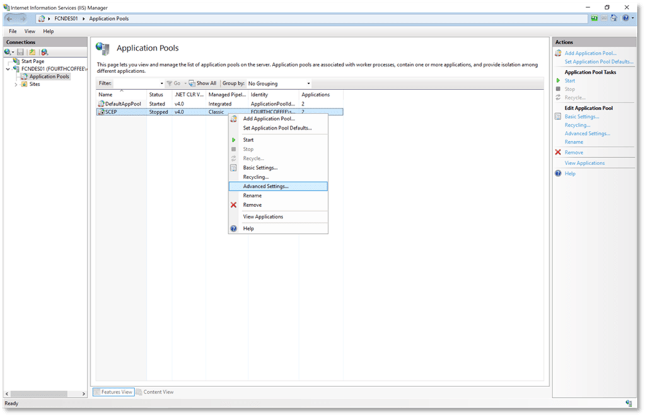Click View Applications link in Actions pane
Screen dimensions: 645x416
tap(584, 163)
